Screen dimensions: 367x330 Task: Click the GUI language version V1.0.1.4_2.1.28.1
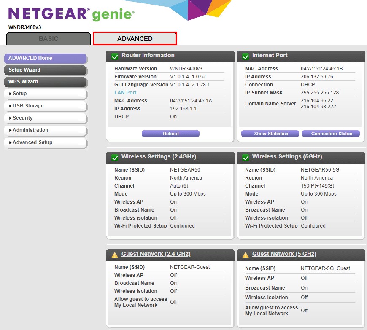[x=190, y=85]
